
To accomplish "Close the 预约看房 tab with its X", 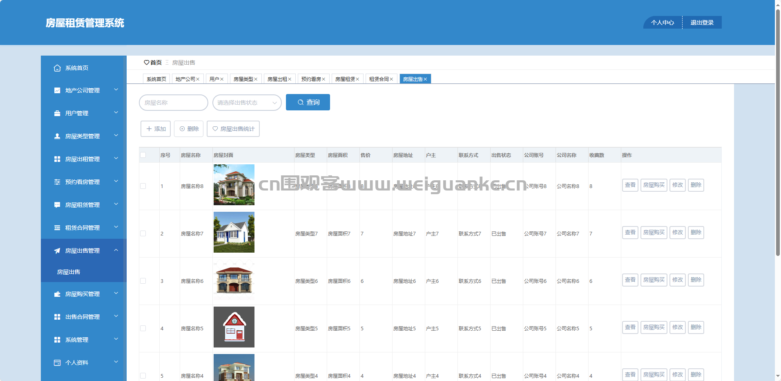I will tap(324, 79).
